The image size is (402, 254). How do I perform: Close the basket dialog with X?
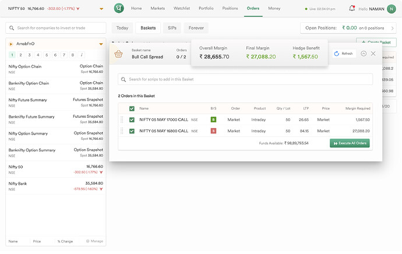[373, 54]
